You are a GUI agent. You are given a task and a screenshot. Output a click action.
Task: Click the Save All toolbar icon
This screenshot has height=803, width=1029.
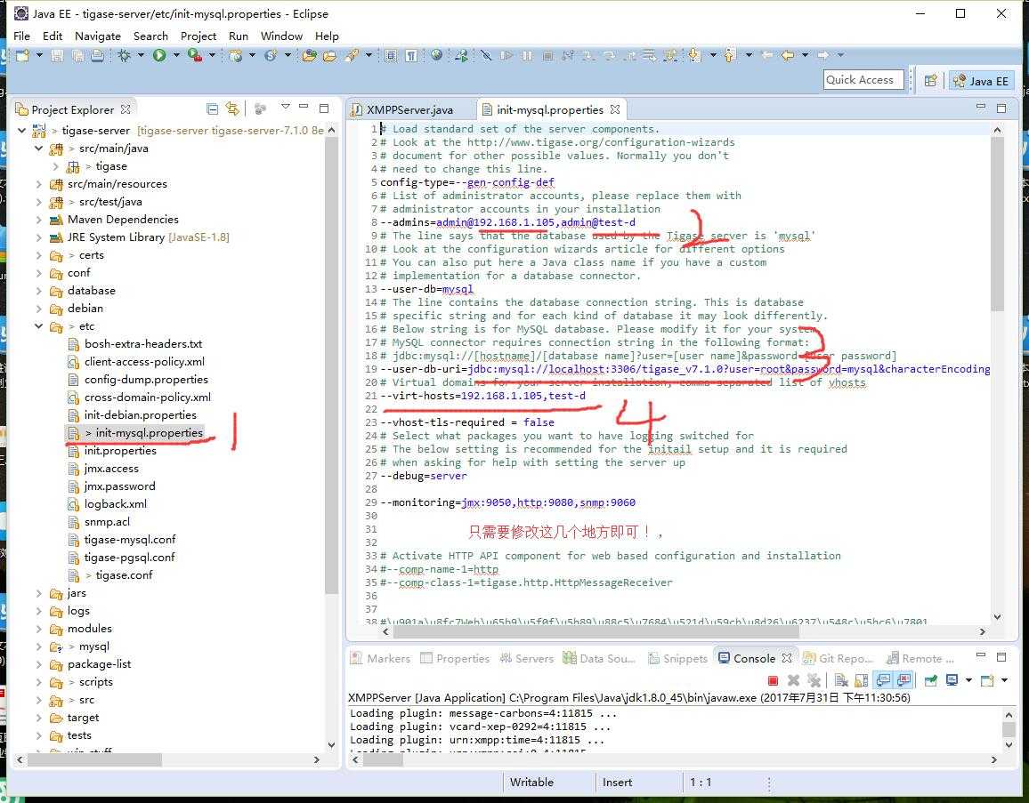(77, 56)
